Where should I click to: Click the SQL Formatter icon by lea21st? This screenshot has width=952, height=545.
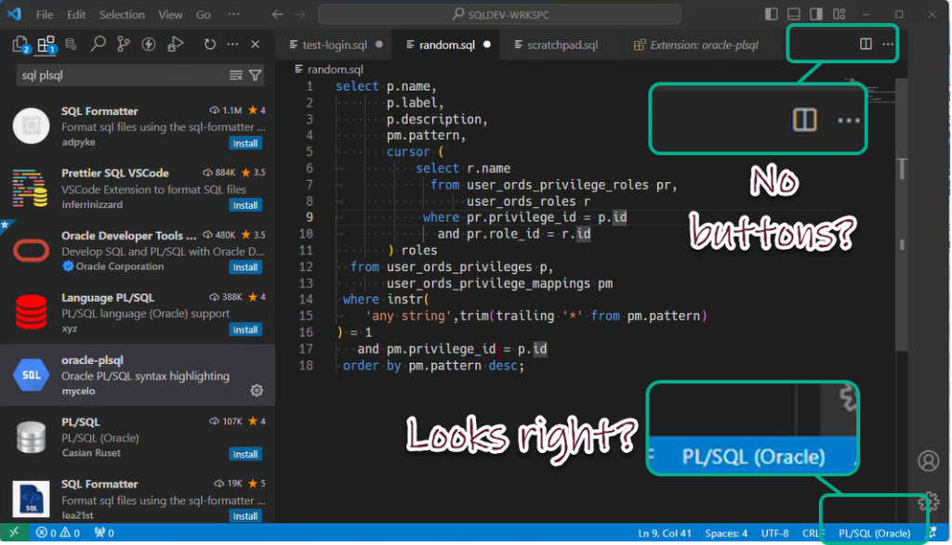point(31,499)
